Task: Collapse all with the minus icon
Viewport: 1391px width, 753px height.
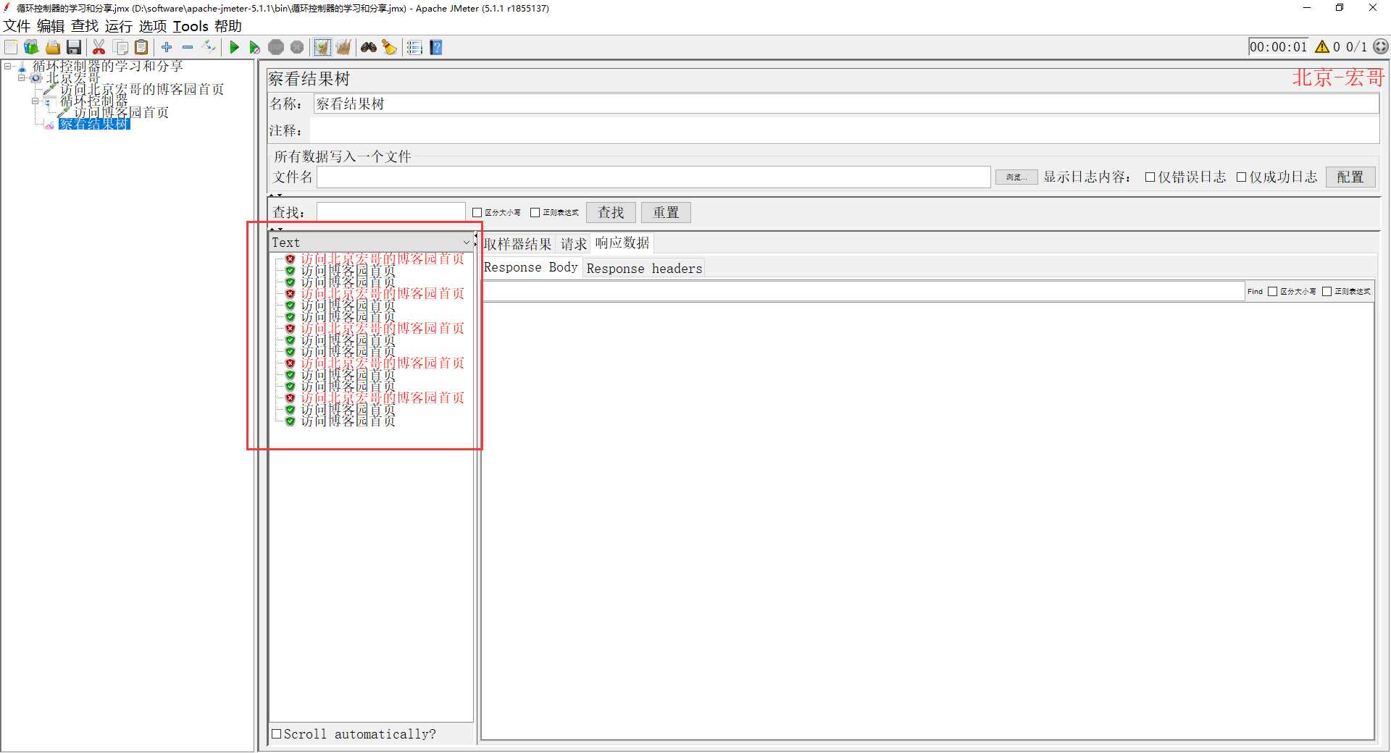Action: pos(188,47)
